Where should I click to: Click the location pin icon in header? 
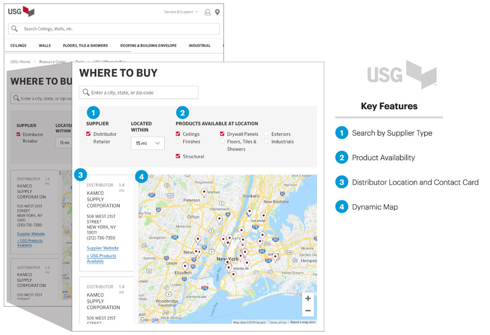pos(217,12)
